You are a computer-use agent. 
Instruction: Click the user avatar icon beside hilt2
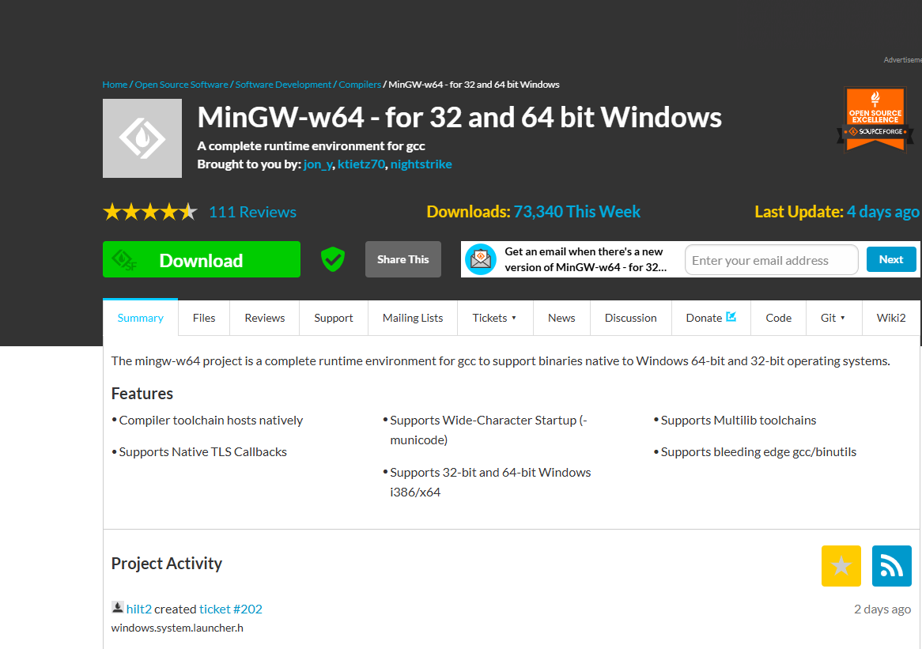[x=118, y=607]
